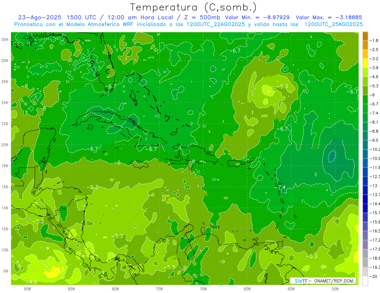Pick the dark orange swatch above -1.8
This screenshot has height=293, width=380.
365,36
